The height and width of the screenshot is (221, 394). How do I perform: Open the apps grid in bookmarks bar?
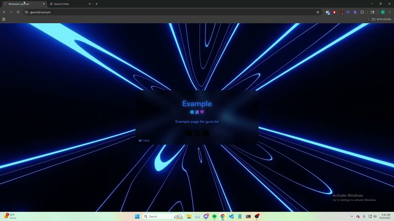click(4, 19)
